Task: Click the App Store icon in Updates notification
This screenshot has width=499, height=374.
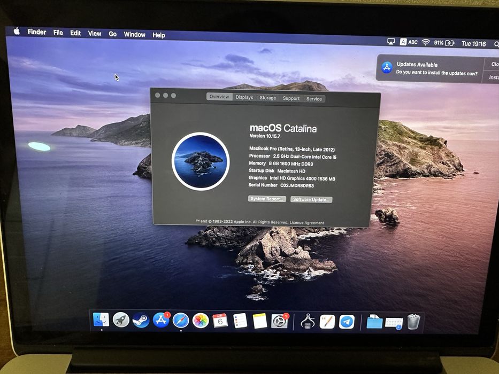Action: click(387, 67)
